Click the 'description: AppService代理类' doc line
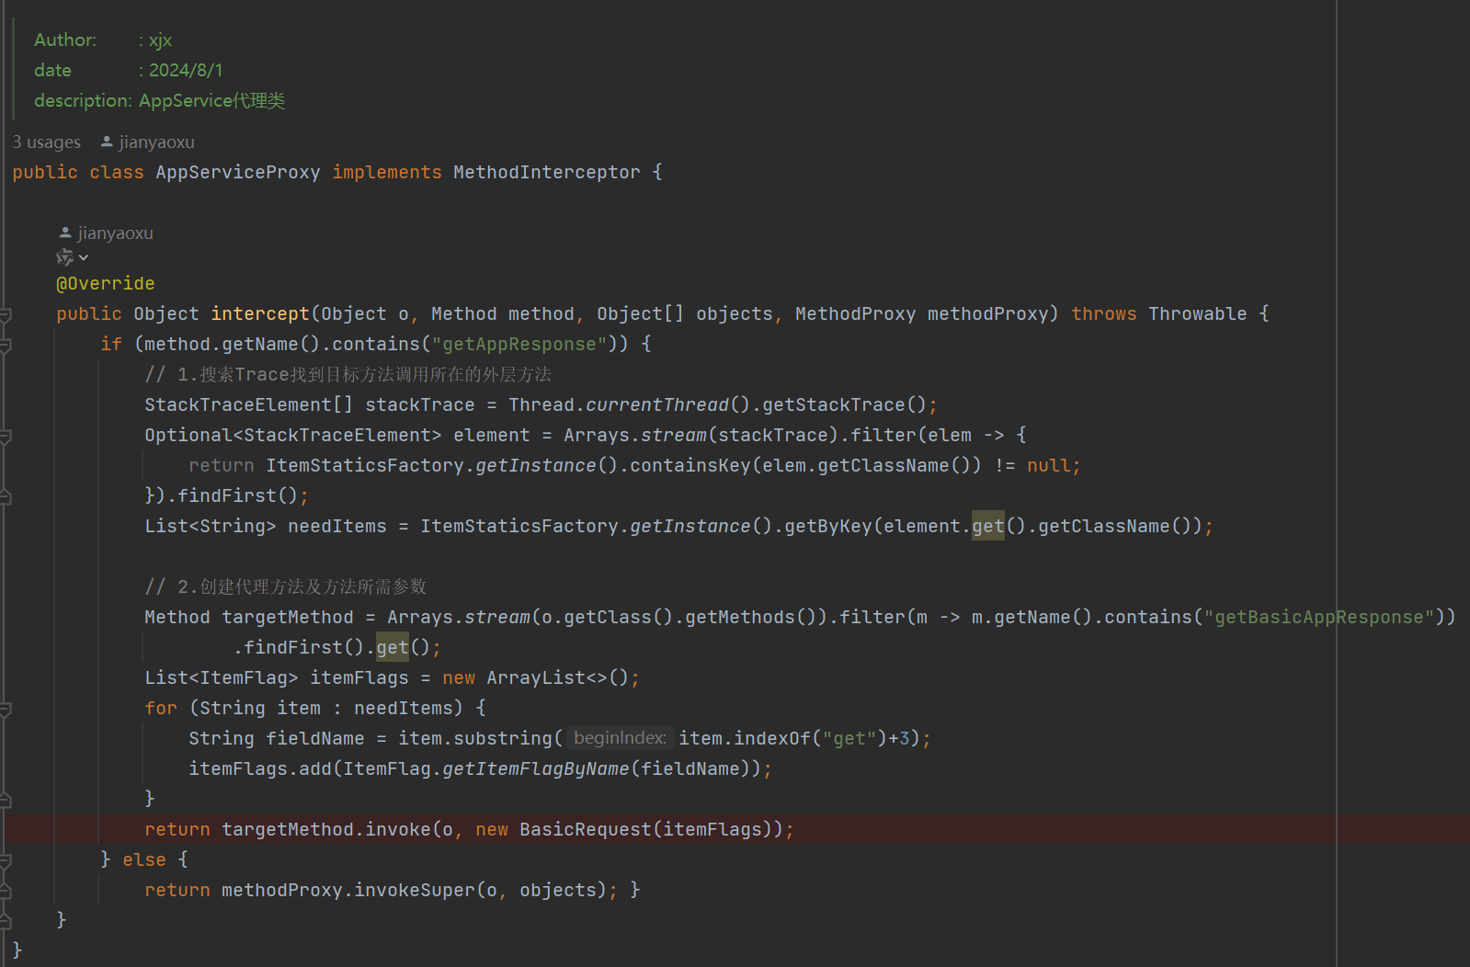Screen dimensions: 1470x967 pos(160,100)
